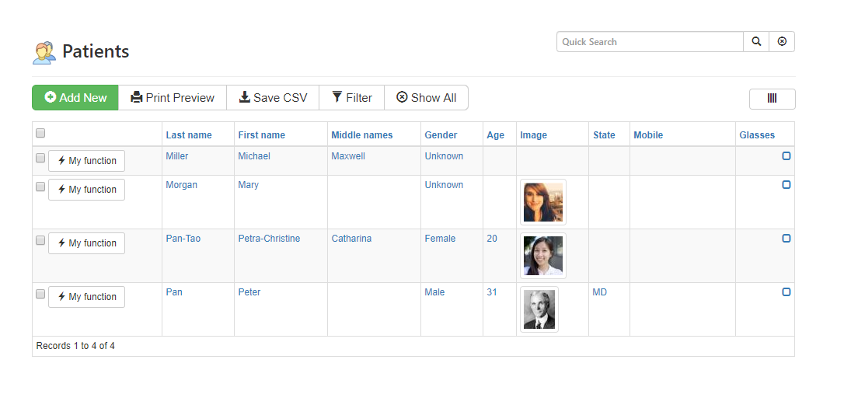This screenshot has width=851, height=405.
Task: Click Show All button
Action: tap(426, 98)
